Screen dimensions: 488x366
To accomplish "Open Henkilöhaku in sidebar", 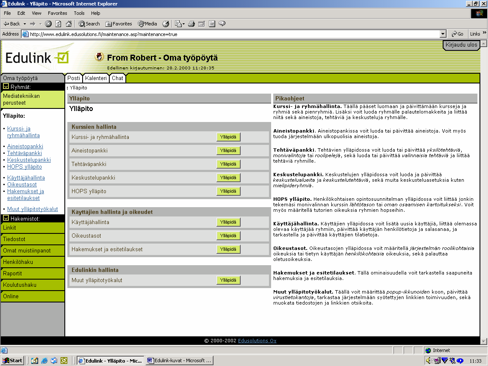I will (32, 262).
